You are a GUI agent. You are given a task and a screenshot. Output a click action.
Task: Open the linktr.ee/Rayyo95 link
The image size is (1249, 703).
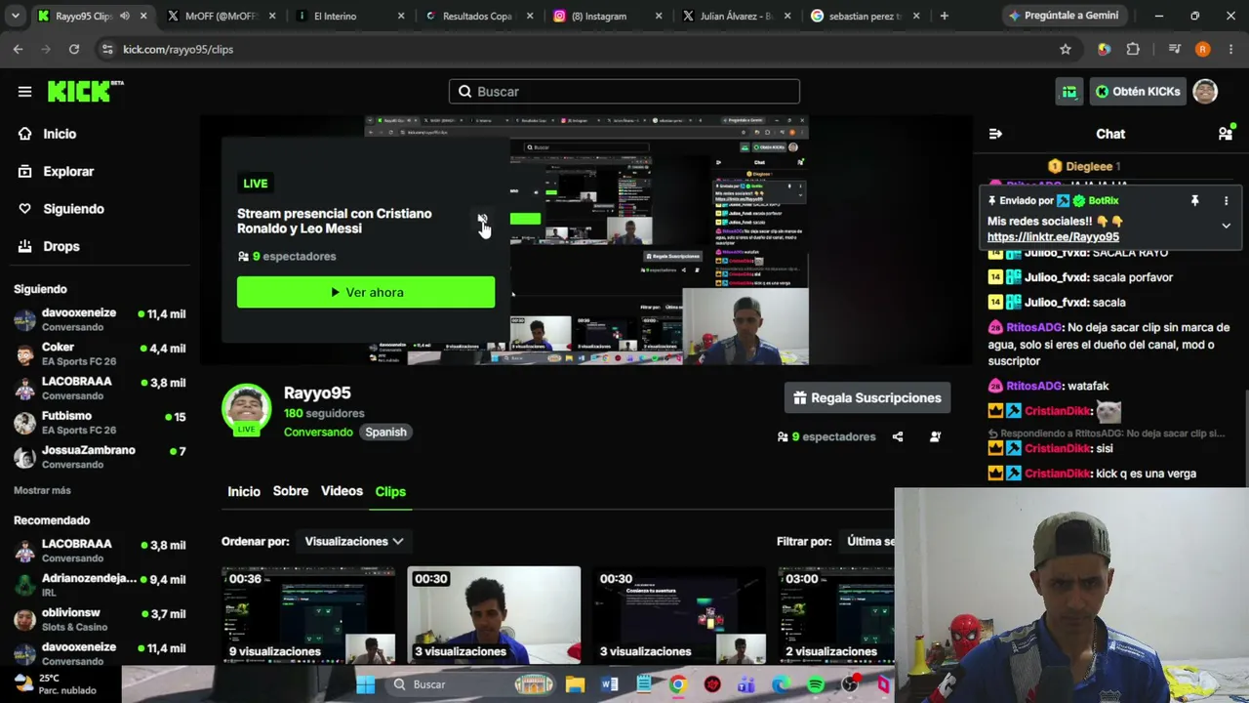click(1053, 237)
